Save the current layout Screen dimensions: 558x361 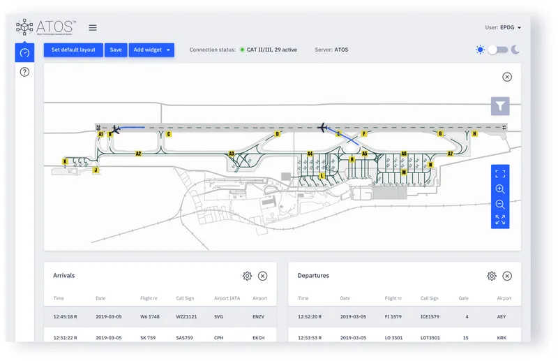tap(116, 50)
